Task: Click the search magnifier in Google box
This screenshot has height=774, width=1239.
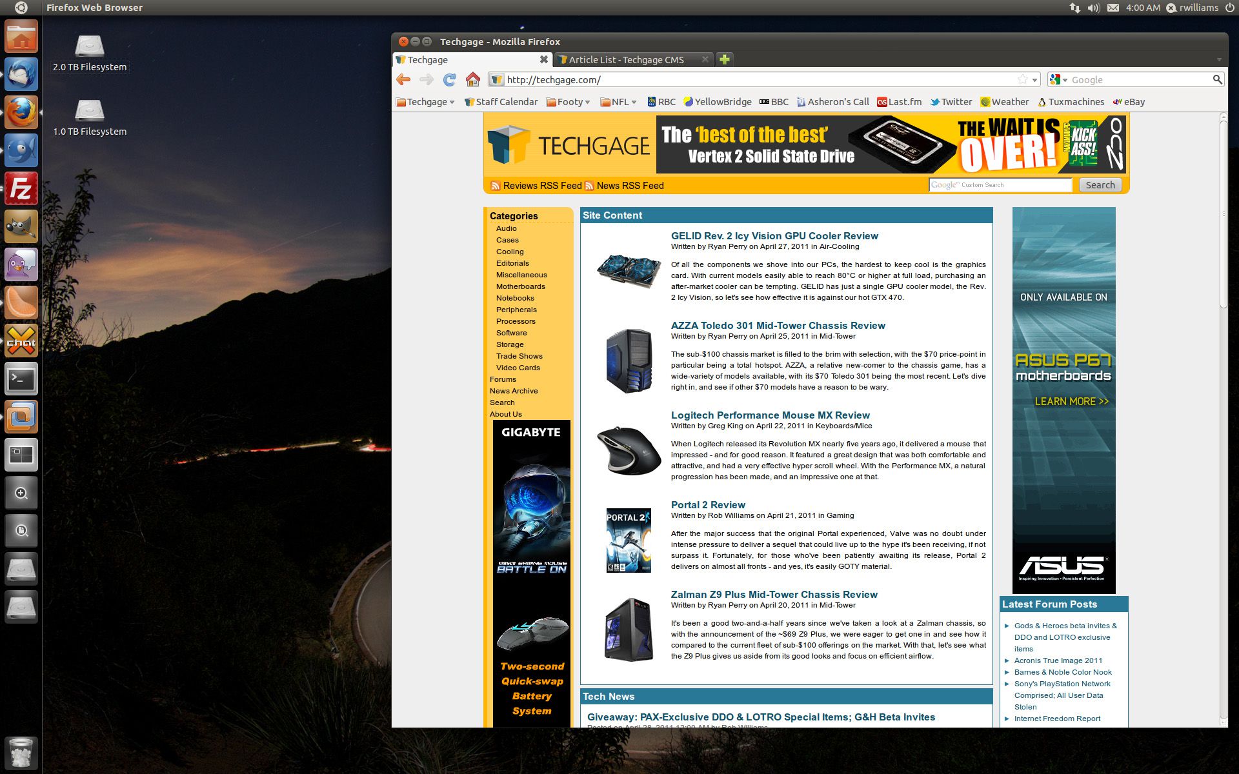Action: [x=1217, y=79]
